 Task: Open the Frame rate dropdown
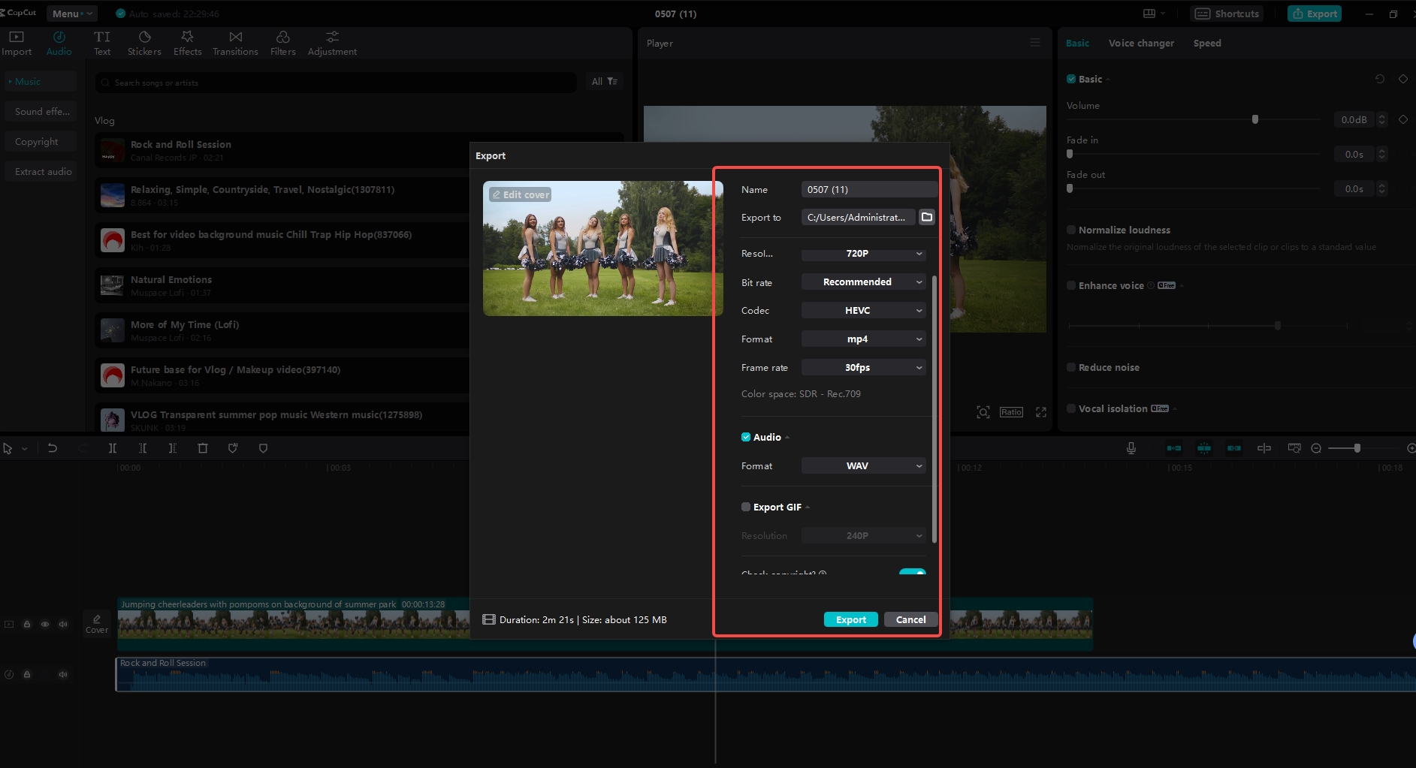point(864,368)
